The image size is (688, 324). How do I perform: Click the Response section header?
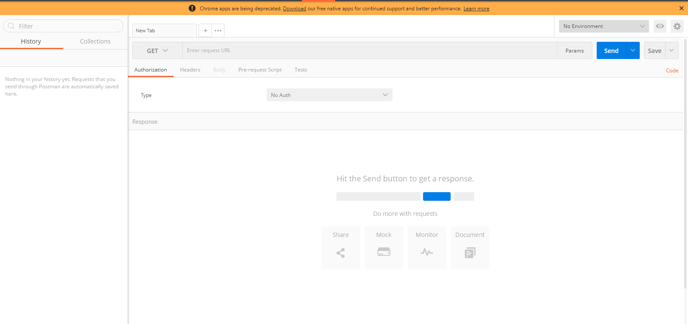[x=405, y=121]
